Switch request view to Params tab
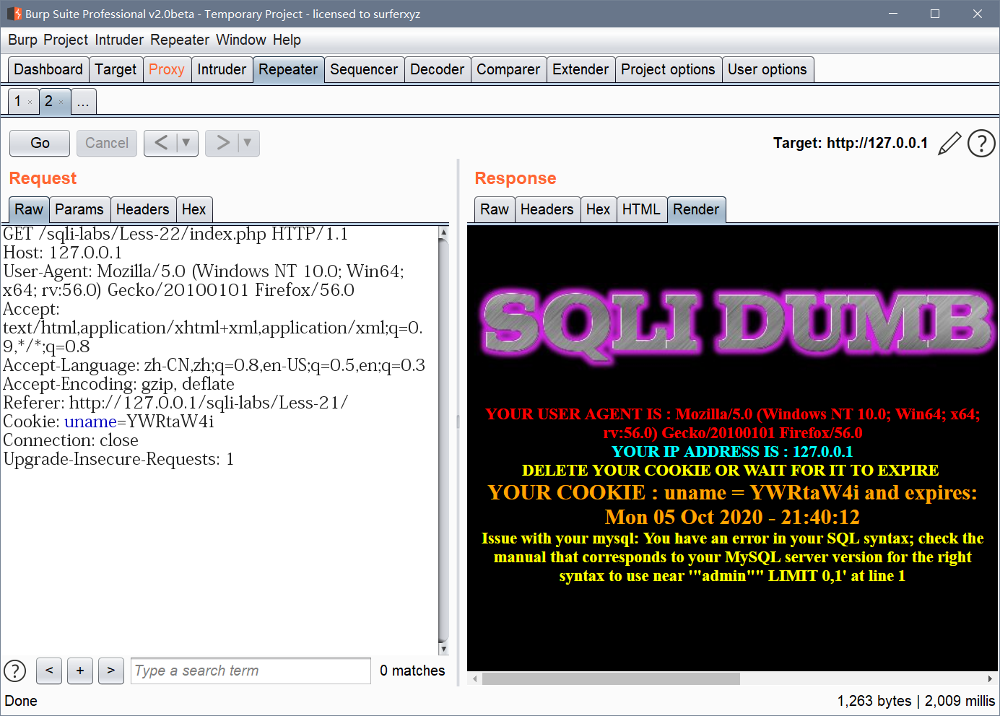Screen dimensions: 1000x716 [79, 209]
